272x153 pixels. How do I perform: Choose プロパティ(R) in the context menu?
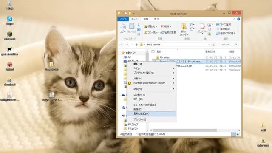pyautogui.click(x=152, y=119)
